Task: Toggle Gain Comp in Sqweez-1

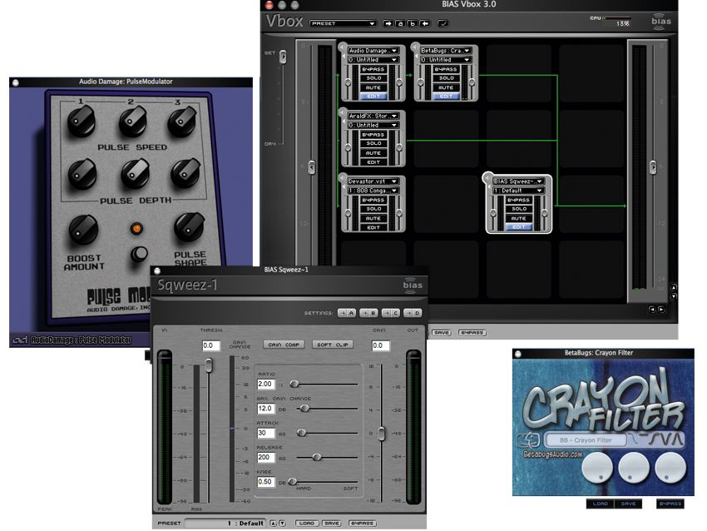Action: point(284,345)
